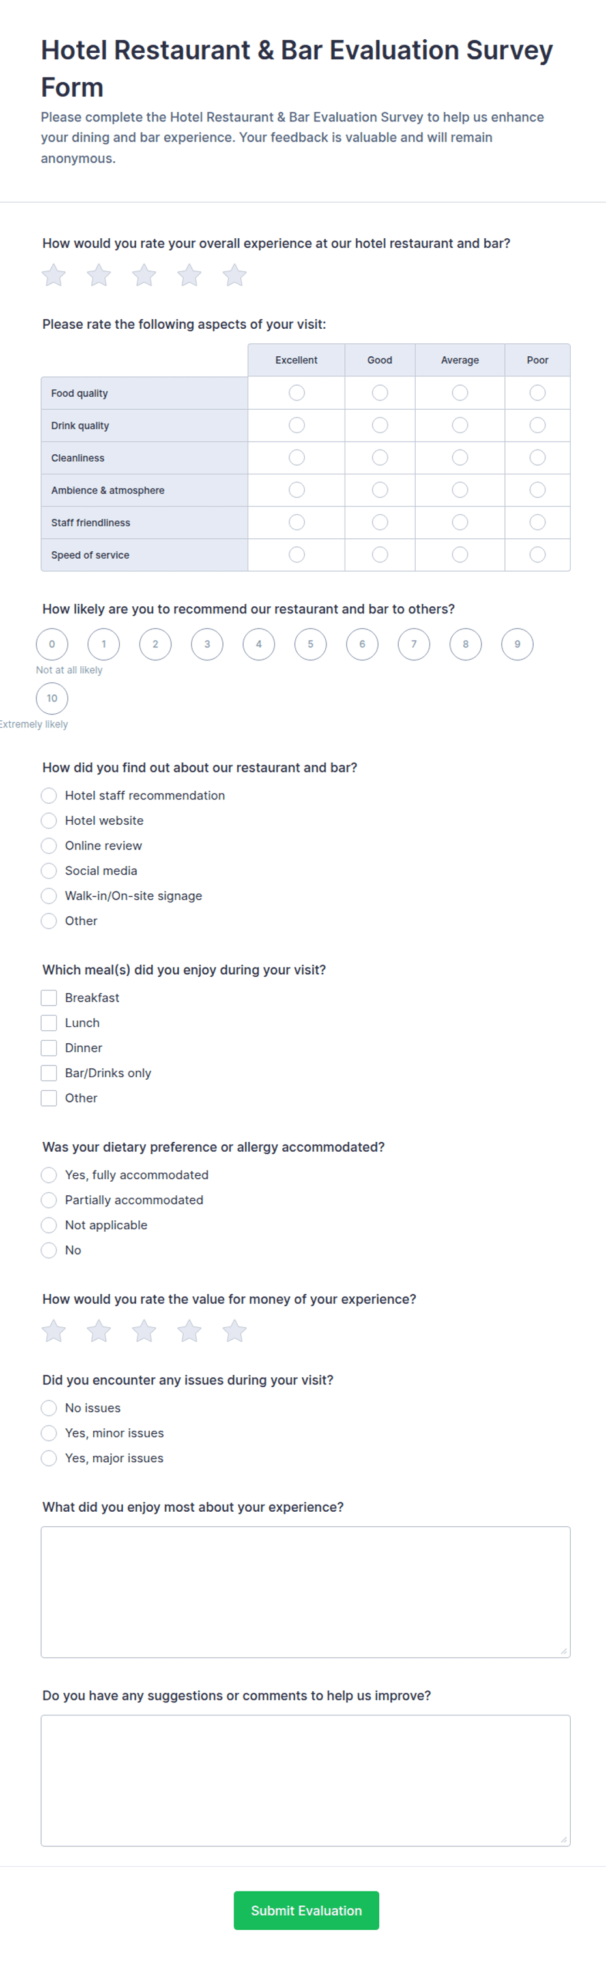Pick 10 Extremely likely recommendation score
The height and width of the screenshot is (1962, 606).
coord(51,698)
